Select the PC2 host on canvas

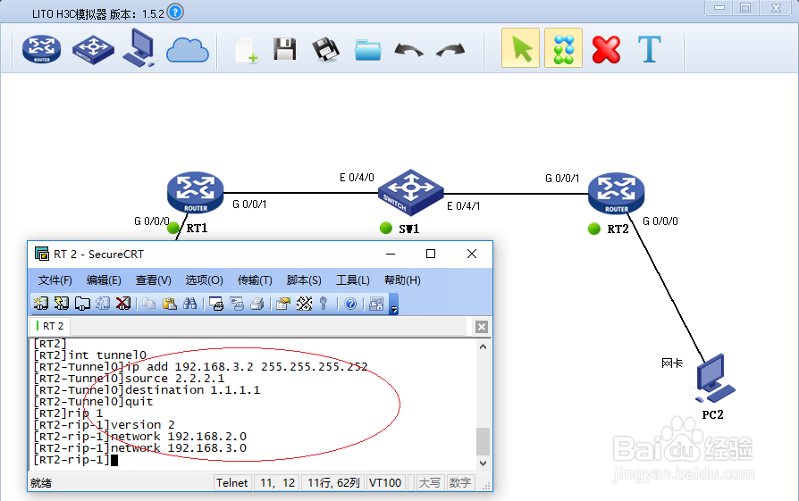point(713,378)
